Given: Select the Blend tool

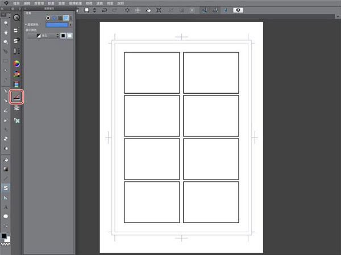Looking at the screenshot, I should coord(6,148).
